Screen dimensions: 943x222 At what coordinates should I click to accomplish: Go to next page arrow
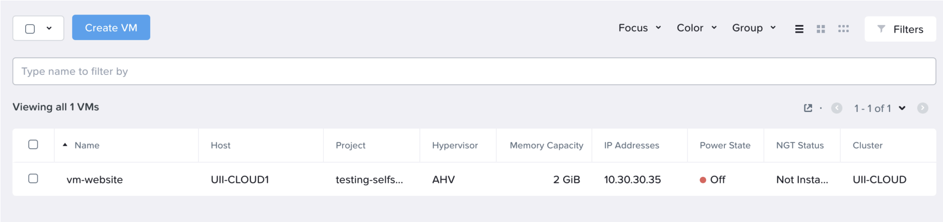(922, 108)
